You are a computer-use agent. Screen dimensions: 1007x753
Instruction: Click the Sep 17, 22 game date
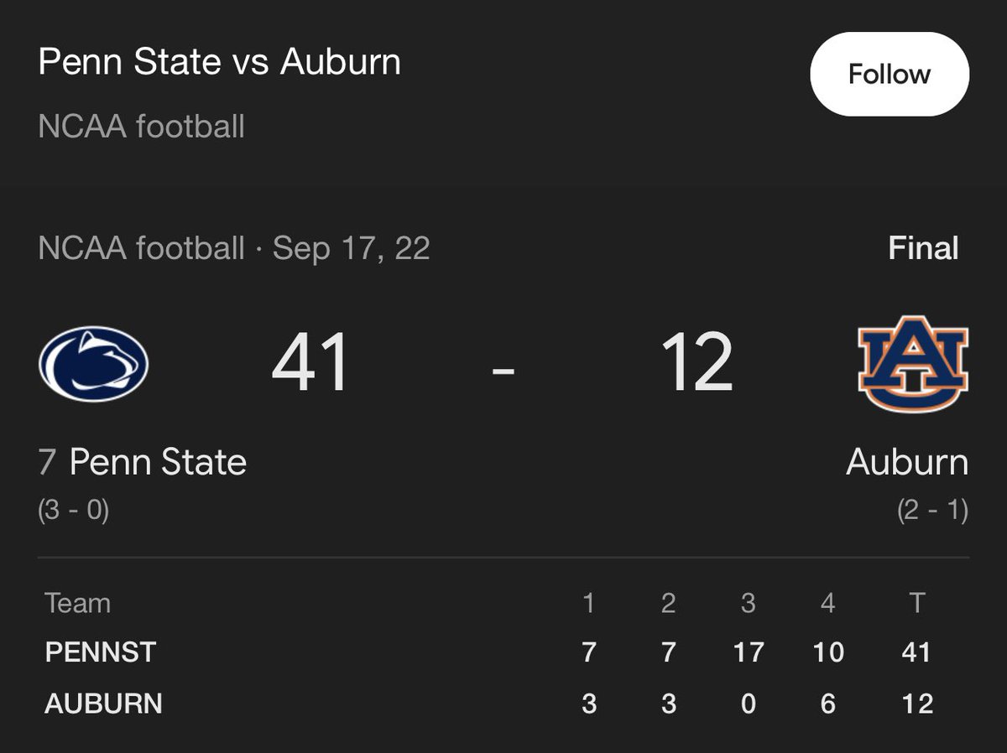point(351,248)
